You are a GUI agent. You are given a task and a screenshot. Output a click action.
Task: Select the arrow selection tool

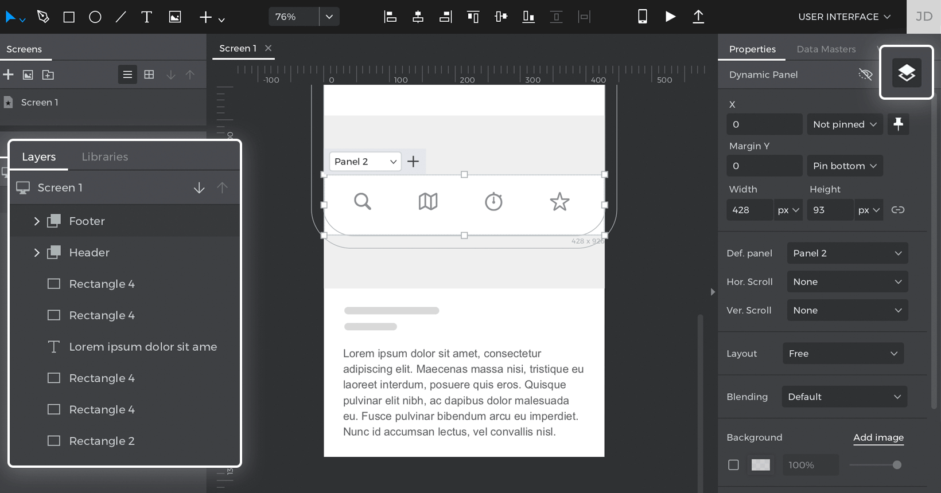tap(10, 17)
